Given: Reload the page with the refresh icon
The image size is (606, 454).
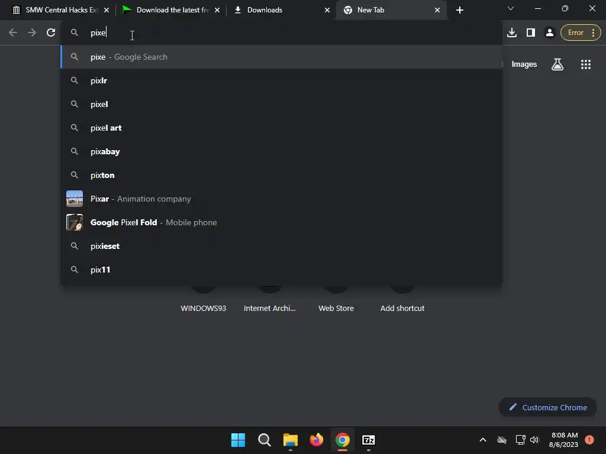Looking at the screenshot, I should tap(51, 33).
